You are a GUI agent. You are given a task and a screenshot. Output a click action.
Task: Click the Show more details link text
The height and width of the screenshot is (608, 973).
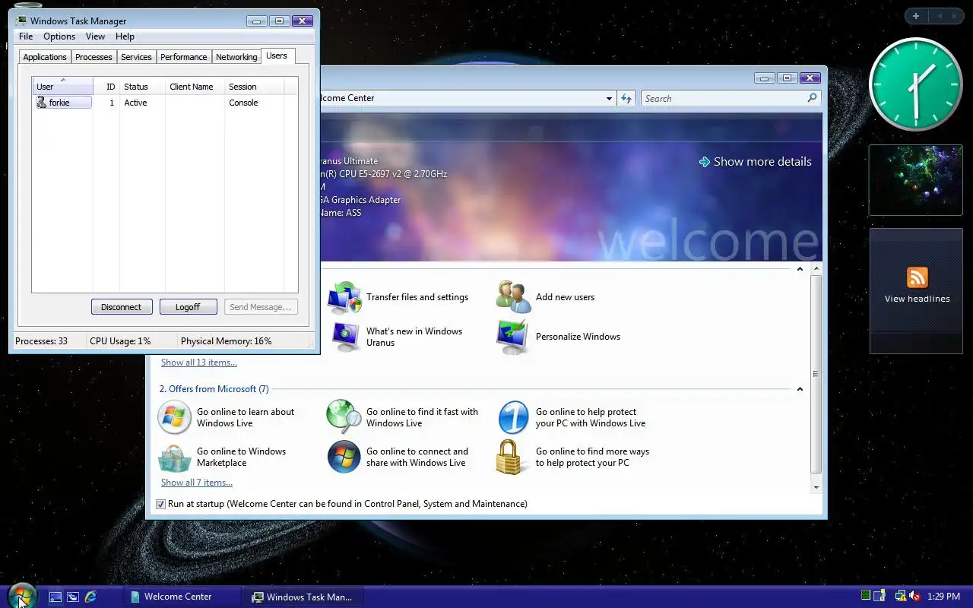click(x=762, y=162)
